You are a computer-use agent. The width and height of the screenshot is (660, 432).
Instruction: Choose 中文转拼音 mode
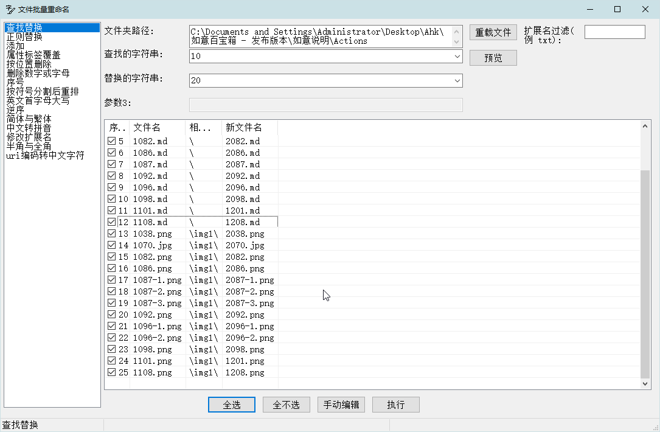29,128
